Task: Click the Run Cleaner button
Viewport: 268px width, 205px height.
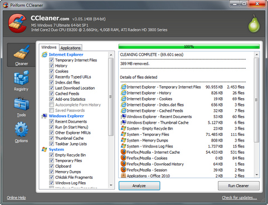Action: pos(238,186)
